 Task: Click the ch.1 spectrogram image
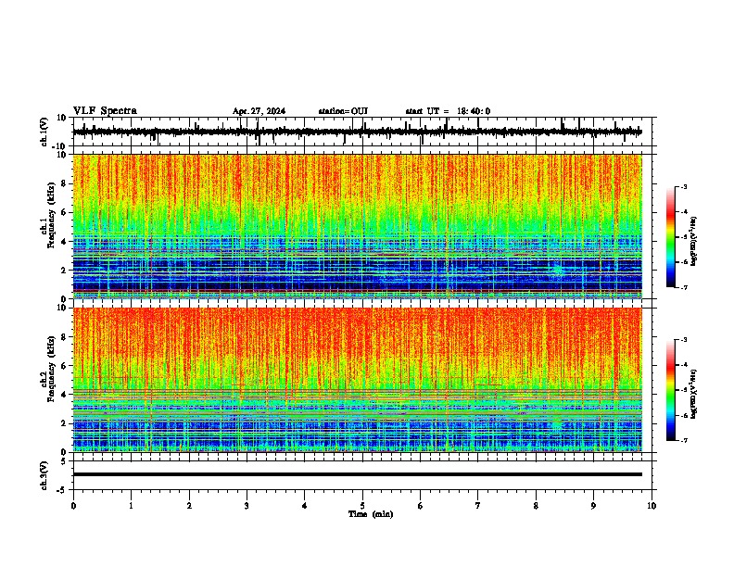(x=358, y=226)
